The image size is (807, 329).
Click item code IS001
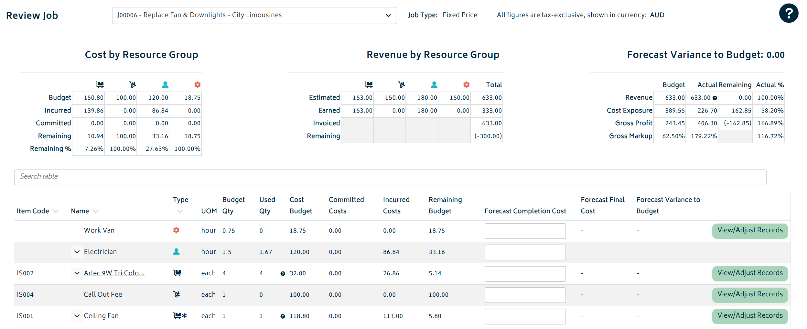(x=25, y=316)
